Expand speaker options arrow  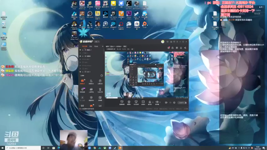(x=160, y=102)
